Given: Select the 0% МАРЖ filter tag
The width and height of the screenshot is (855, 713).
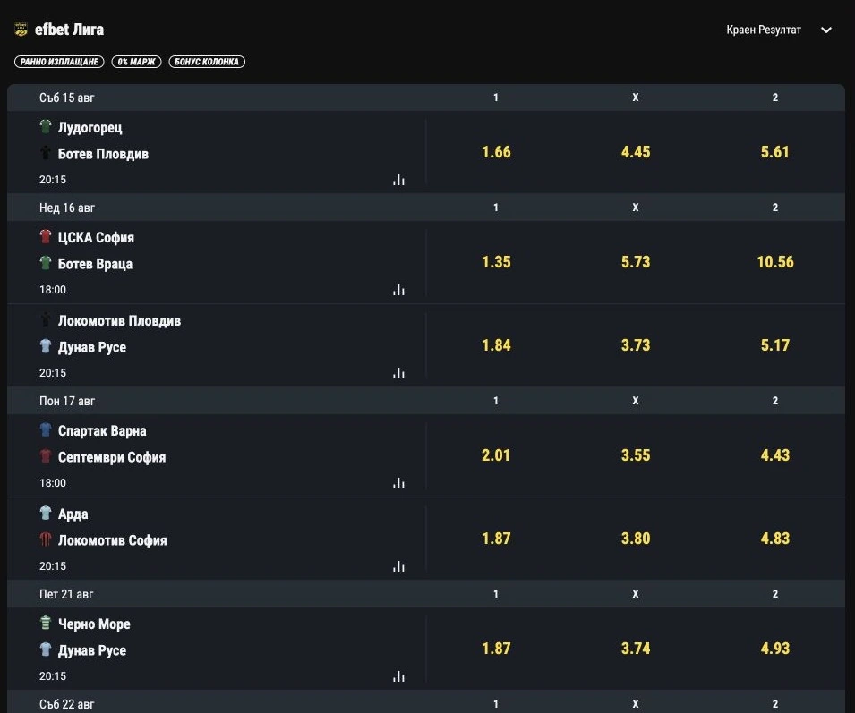Looking at the screenshot, I should (x=136, y=62).
